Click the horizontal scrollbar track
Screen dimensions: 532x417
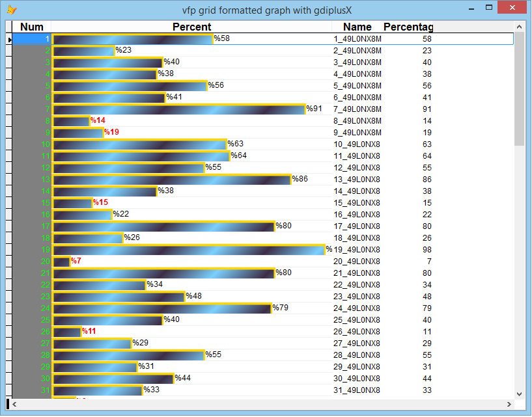(x=260, y=404)
